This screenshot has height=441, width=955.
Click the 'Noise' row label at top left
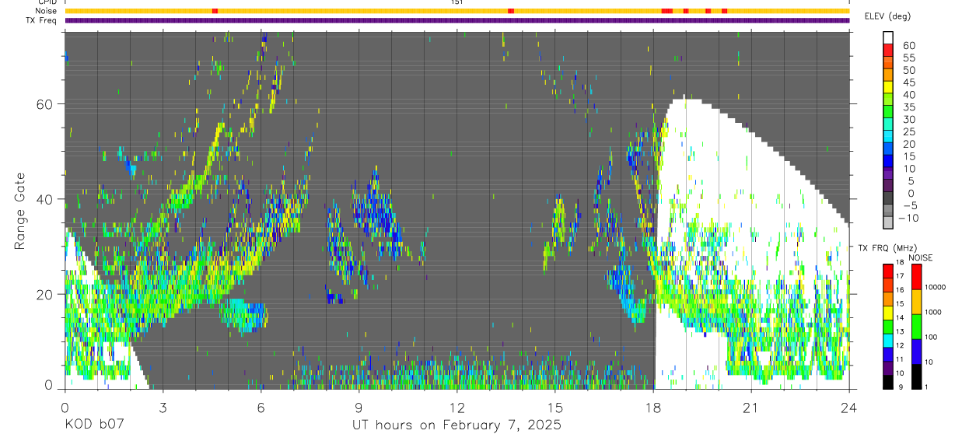click(45, 11)
